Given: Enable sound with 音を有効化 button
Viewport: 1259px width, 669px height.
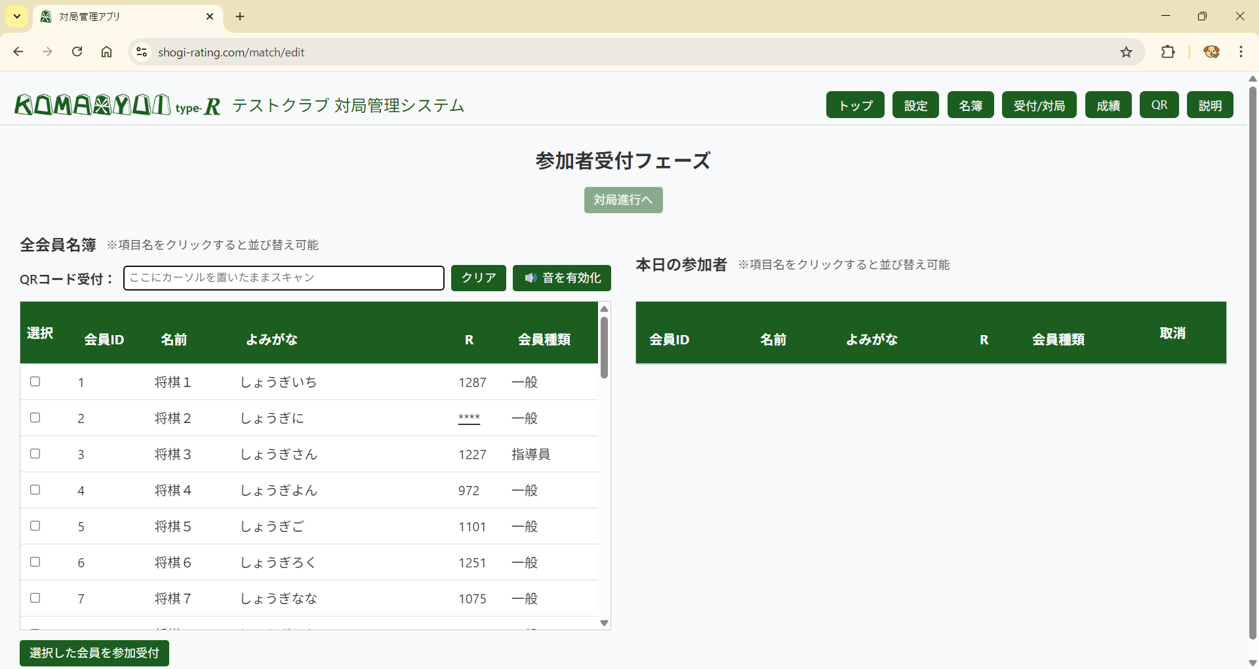Looking at the screenshot, I should (x=561, y=278).
